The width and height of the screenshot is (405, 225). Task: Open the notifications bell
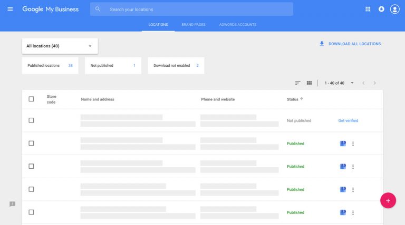(x=381, y=9)
